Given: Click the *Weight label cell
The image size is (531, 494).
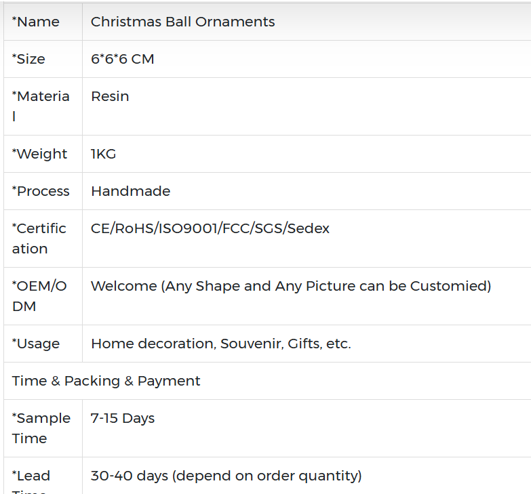Looking at the screenshot, I should (x=39, y=154).
